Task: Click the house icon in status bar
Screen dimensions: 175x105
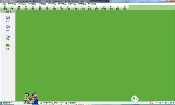Action: pos(66,103)
